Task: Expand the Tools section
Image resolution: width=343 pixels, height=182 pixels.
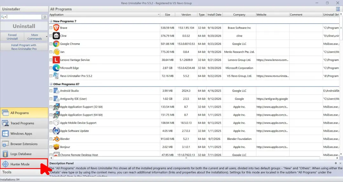Action: click(x=24, y=172)
